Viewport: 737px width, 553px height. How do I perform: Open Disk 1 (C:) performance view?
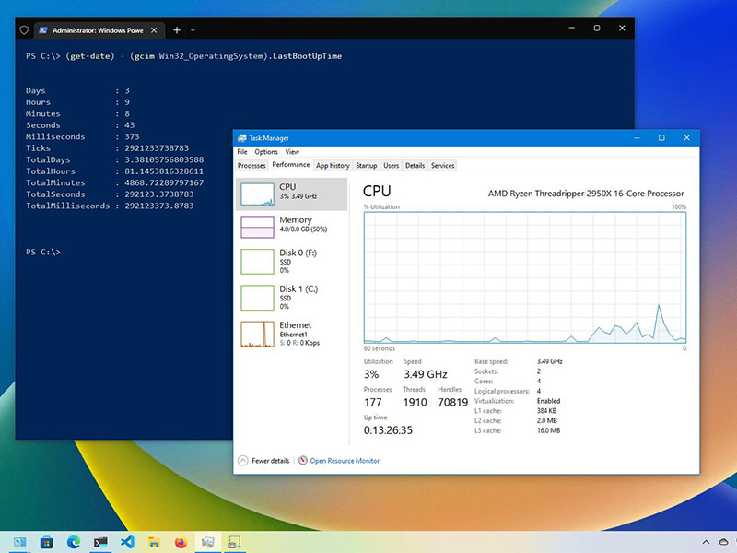(291, 297)
